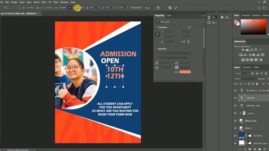Open the search icon at top right
Screen dimensions: 269x151
tap(259, 8)
